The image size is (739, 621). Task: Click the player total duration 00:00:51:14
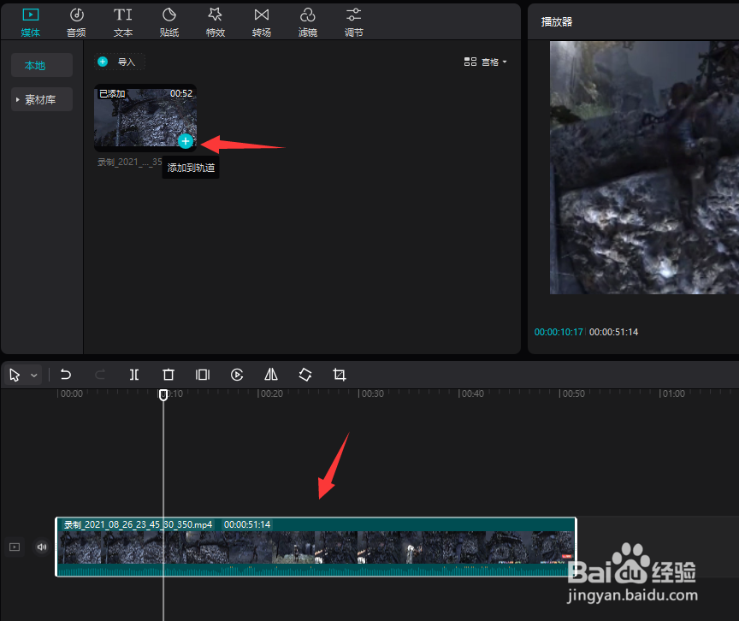[613, 332]
